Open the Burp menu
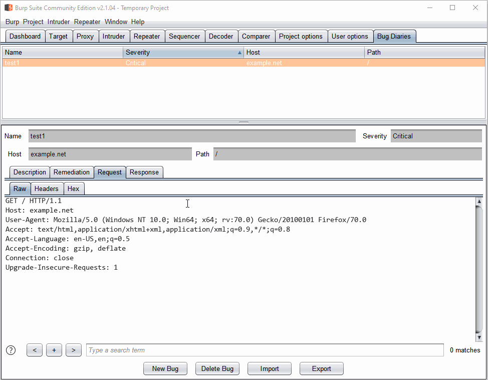Image resolution: width=488 pixels, height=380 pixels. point(12,22)
